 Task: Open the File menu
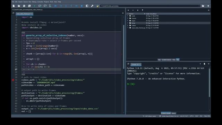point(13,2)
